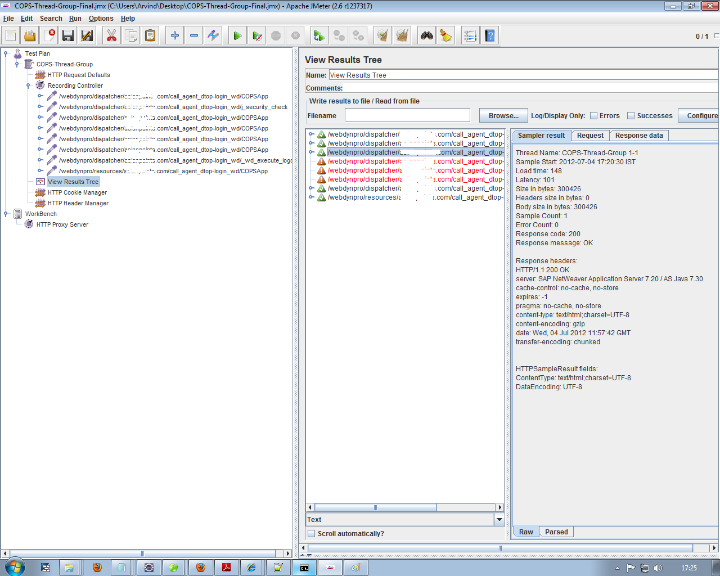Image resolution: width=720 pixels, height=576 pixels.
Task: Click the Cut scissors icon
Action: click(111, 35)
